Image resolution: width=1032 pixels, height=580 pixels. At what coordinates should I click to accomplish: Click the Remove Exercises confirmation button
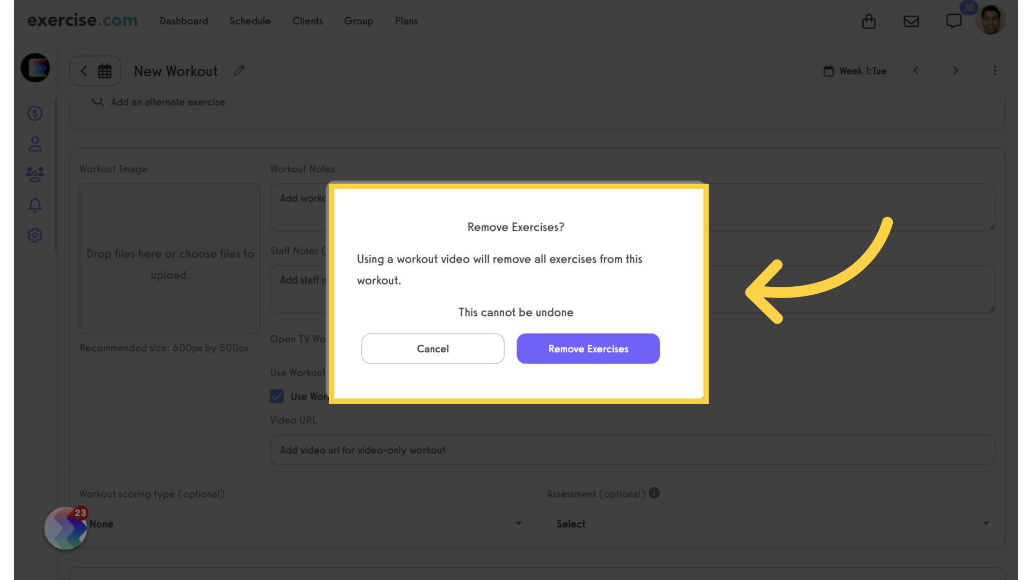click(587, 349)
